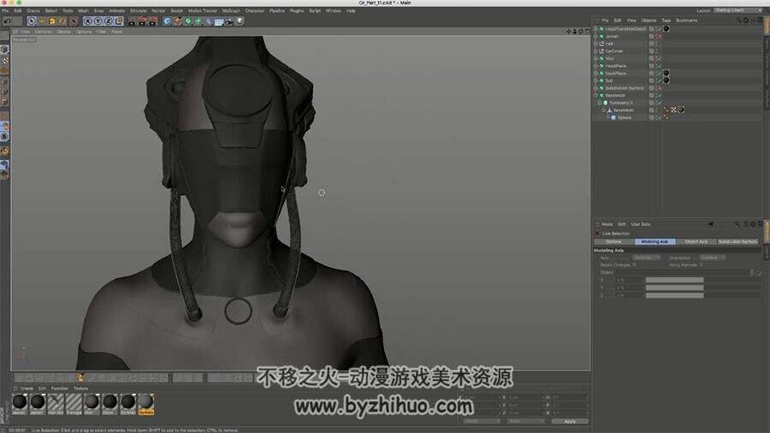Expand the HeadTransitionDetail object
The image size is (770, 433).
coord(596,28)
